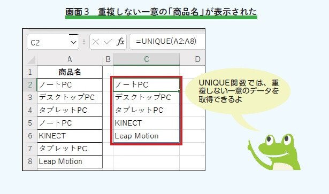Viewport: 329px width, 194px height.
Task: Click the UNIQUE関数 speech bubble text
Action: pyautogui.click(x=239, y=91)
